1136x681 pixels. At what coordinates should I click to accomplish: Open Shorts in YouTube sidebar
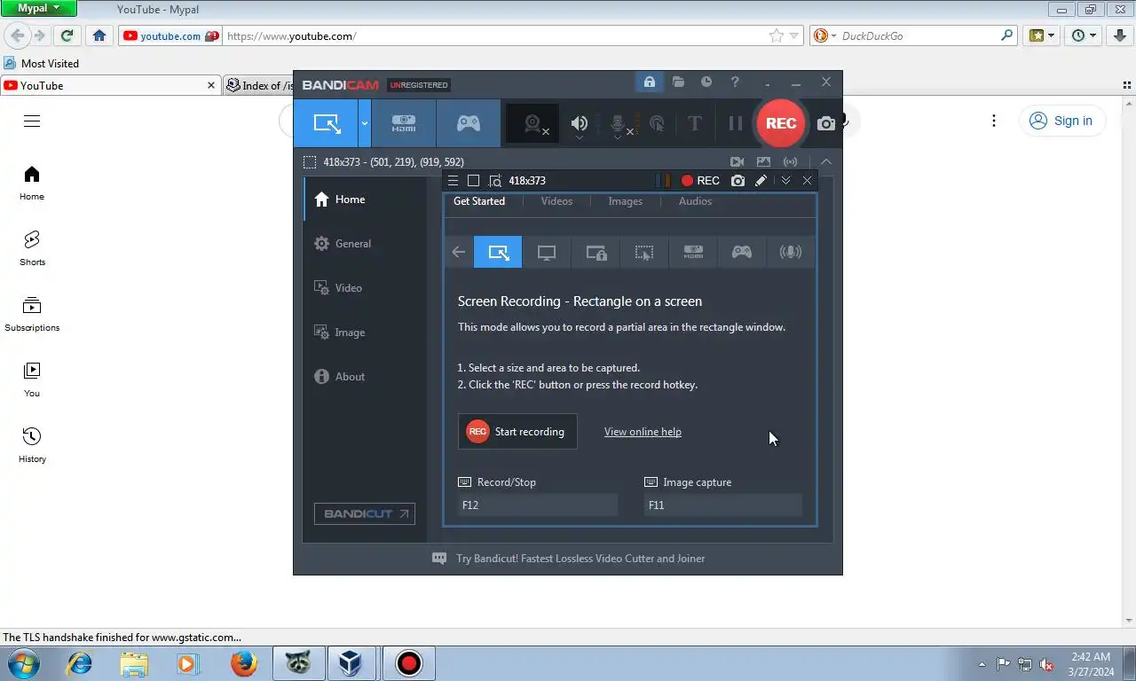pyautogui.click(x=32, y=248)
